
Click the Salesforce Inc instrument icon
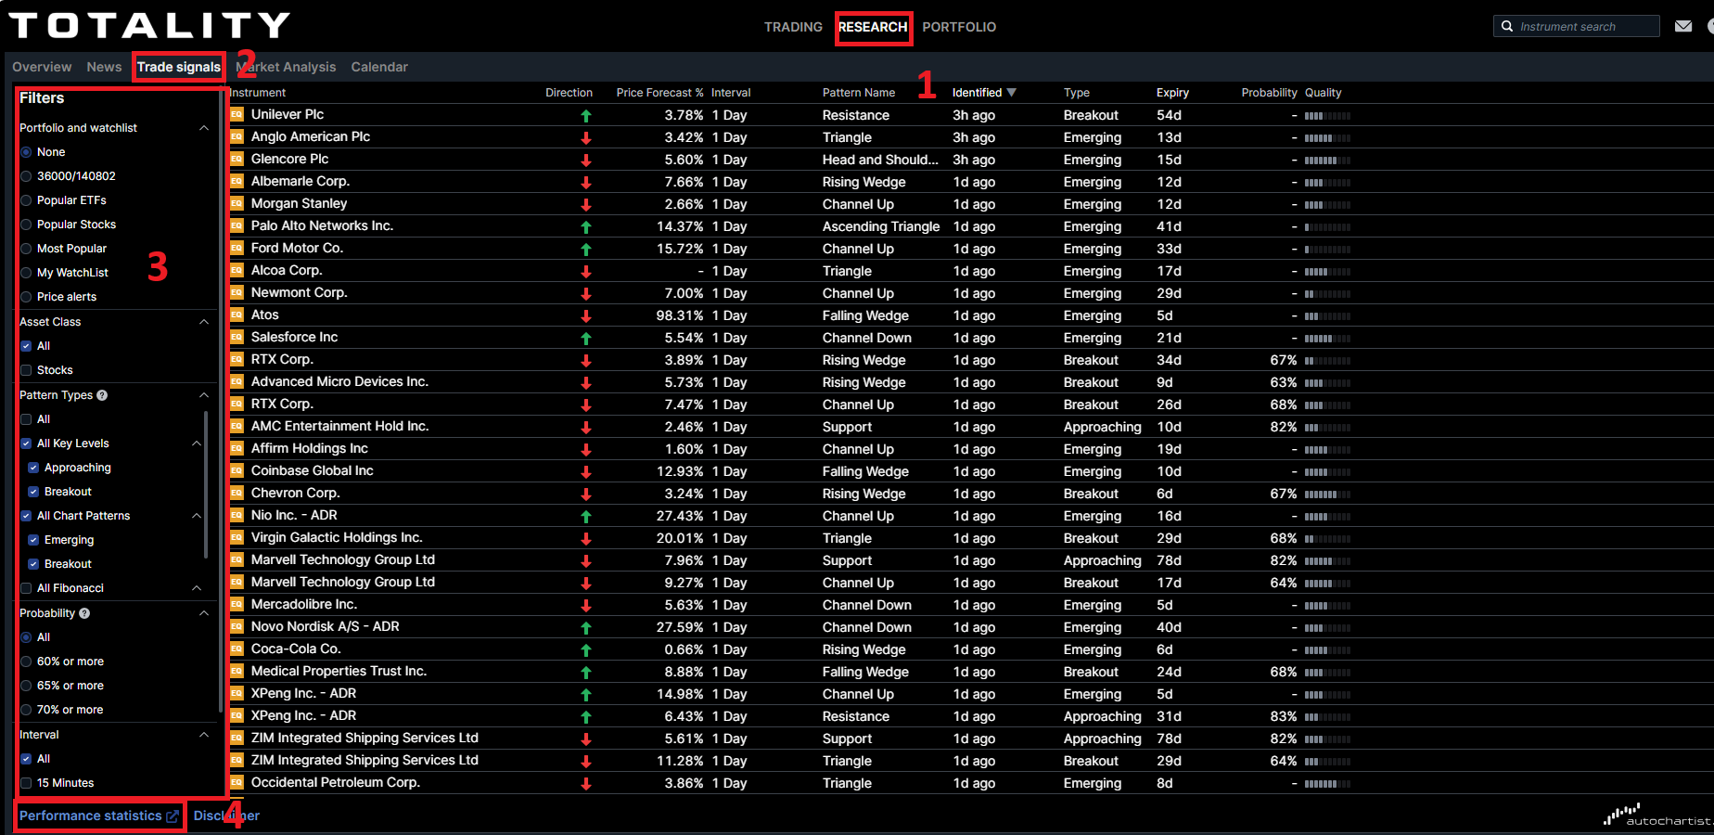click(237, 337)
